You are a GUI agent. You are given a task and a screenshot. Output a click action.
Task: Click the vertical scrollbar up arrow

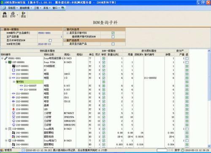[209, 51]
